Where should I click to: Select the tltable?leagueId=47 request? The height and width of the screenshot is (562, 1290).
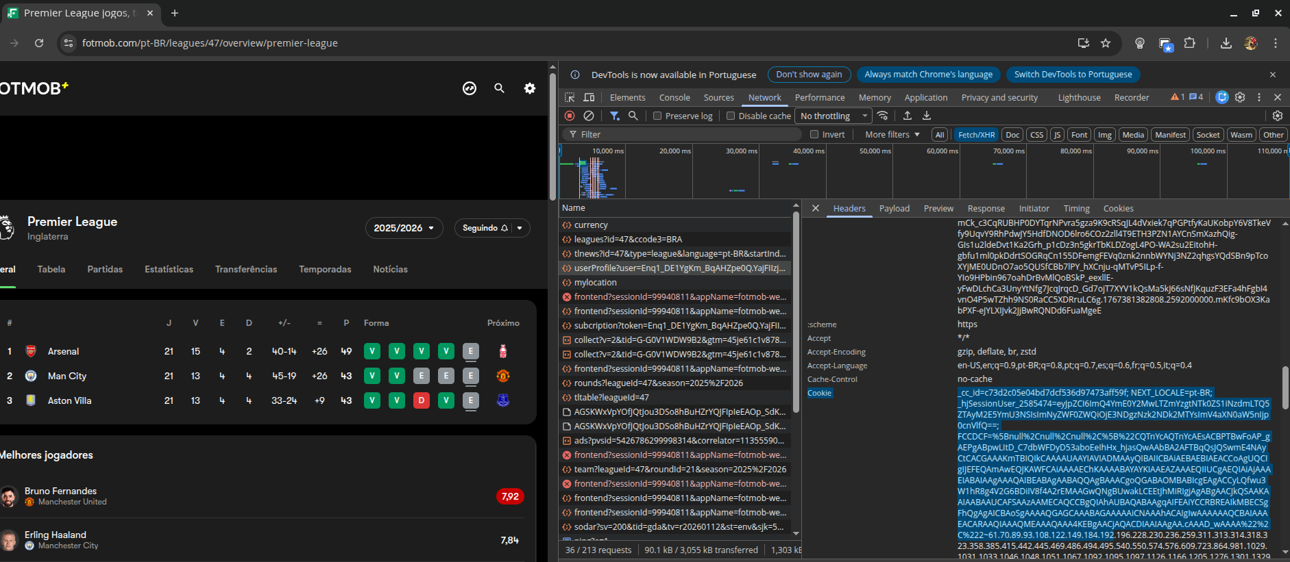point(675,397)
